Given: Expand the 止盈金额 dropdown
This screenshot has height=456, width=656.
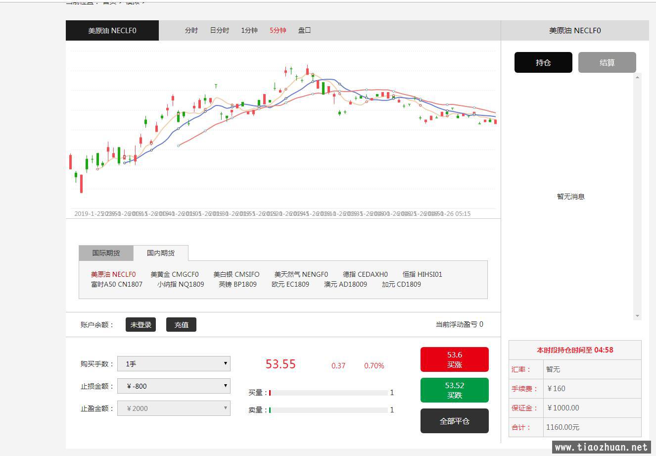Looking at the screenshot, I should (x=174, y=408).
